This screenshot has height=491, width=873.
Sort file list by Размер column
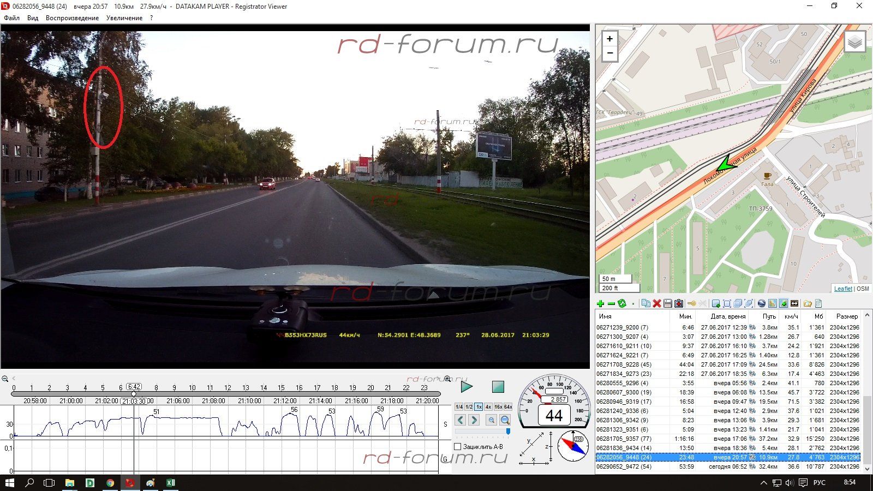coord(847,316)
